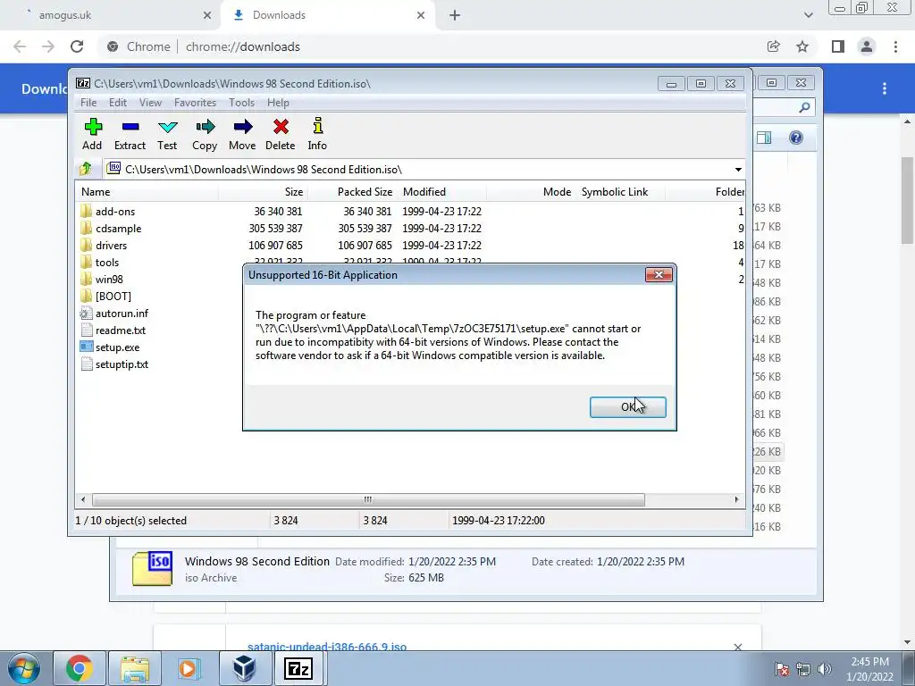Image resolution: width=915 pixels, height=686 pixels.
Task: Open the View menu
Action: click(x=150, y=103)
